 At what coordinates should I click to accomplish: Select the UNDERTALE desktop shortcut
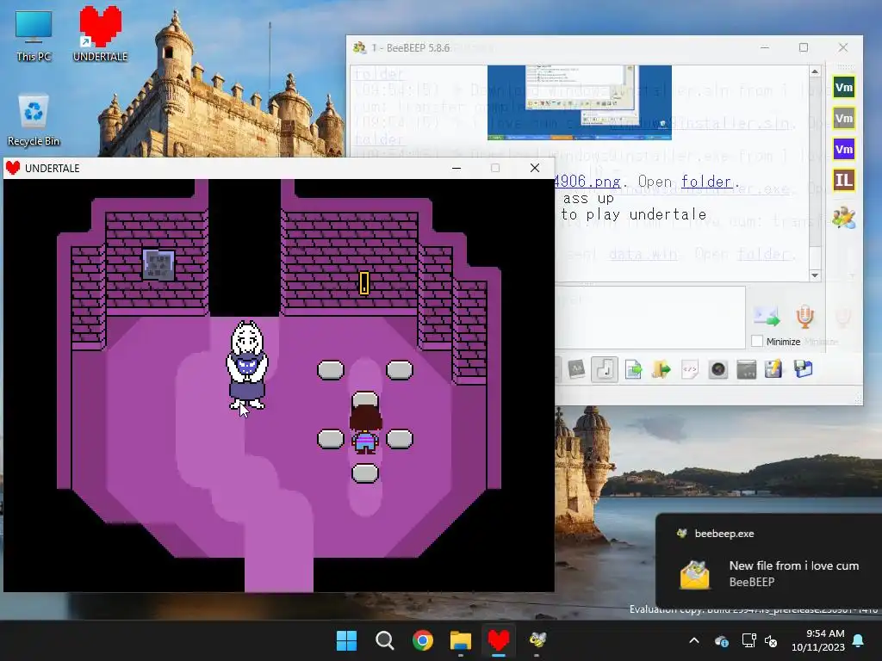(101, 34)
